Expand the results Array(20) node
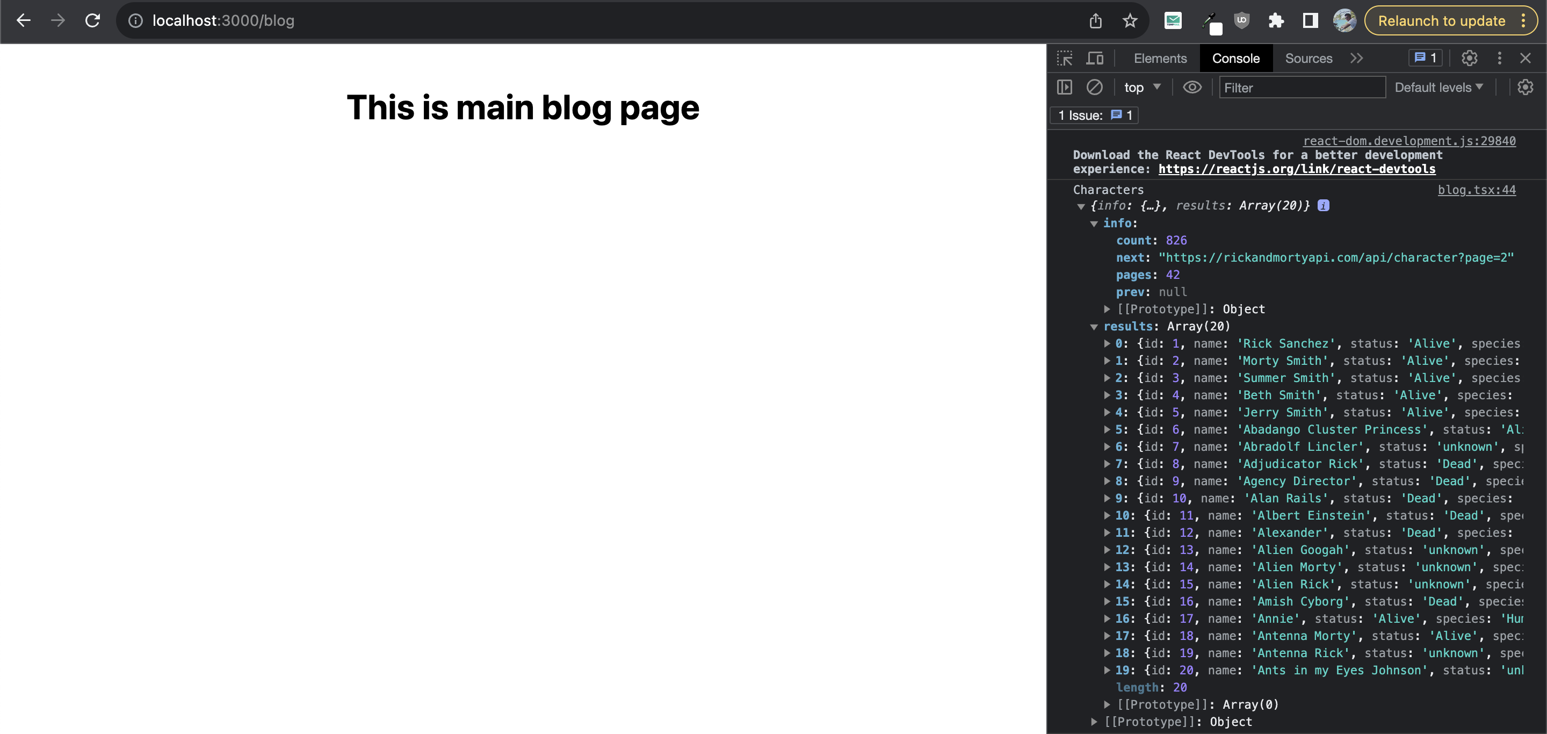 pos(1093,327)
